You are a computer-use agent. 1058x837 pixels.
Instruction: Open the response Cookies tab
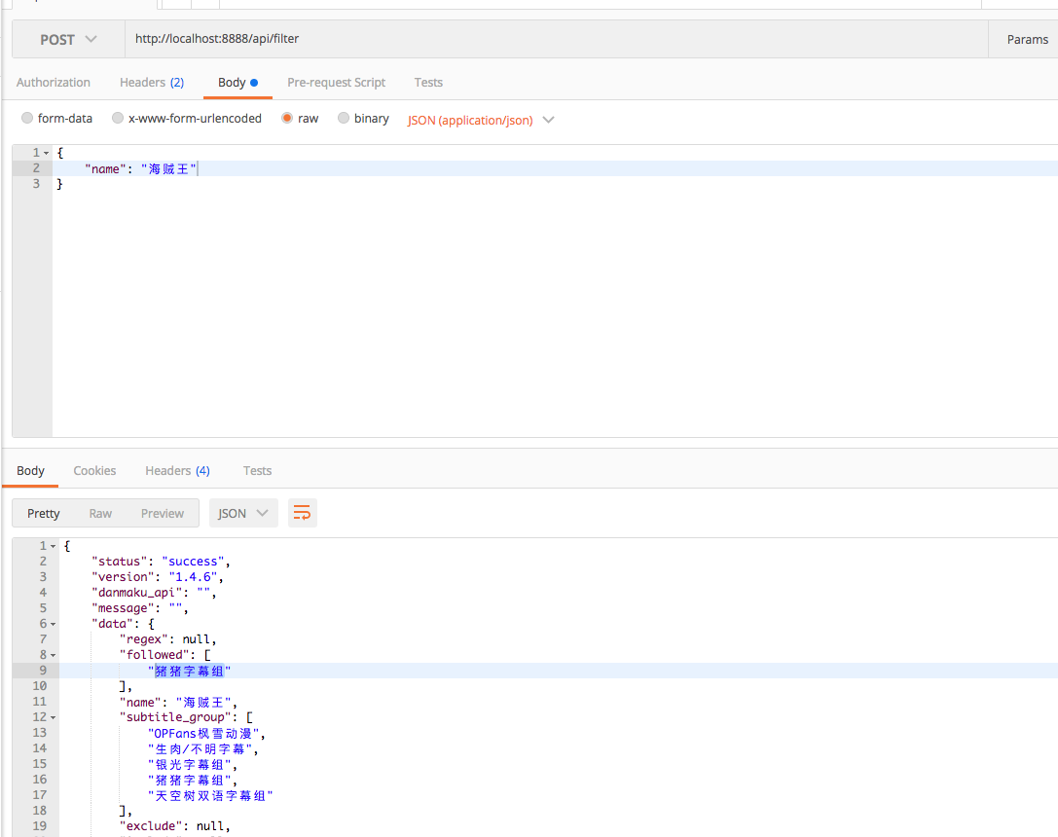point(94,471)
